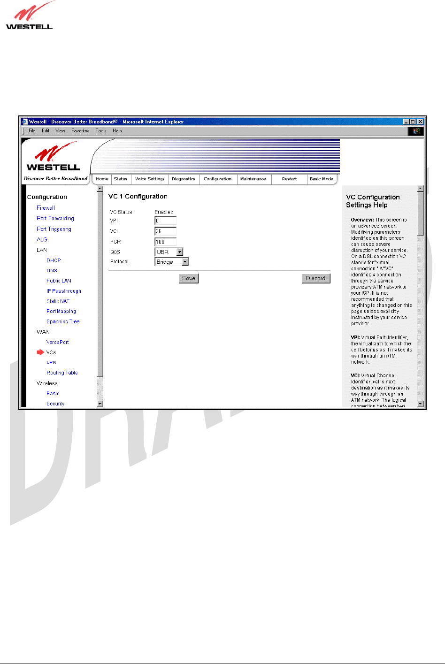This screenshot has height=664, width=445.
Task: Click the VC Configuration Settings Help heading
Action: [x=373, y=201]
